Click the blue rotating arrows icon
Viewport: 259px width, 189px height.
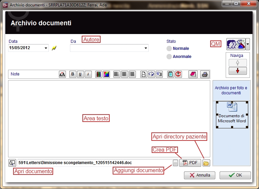(x=151, y=74)
